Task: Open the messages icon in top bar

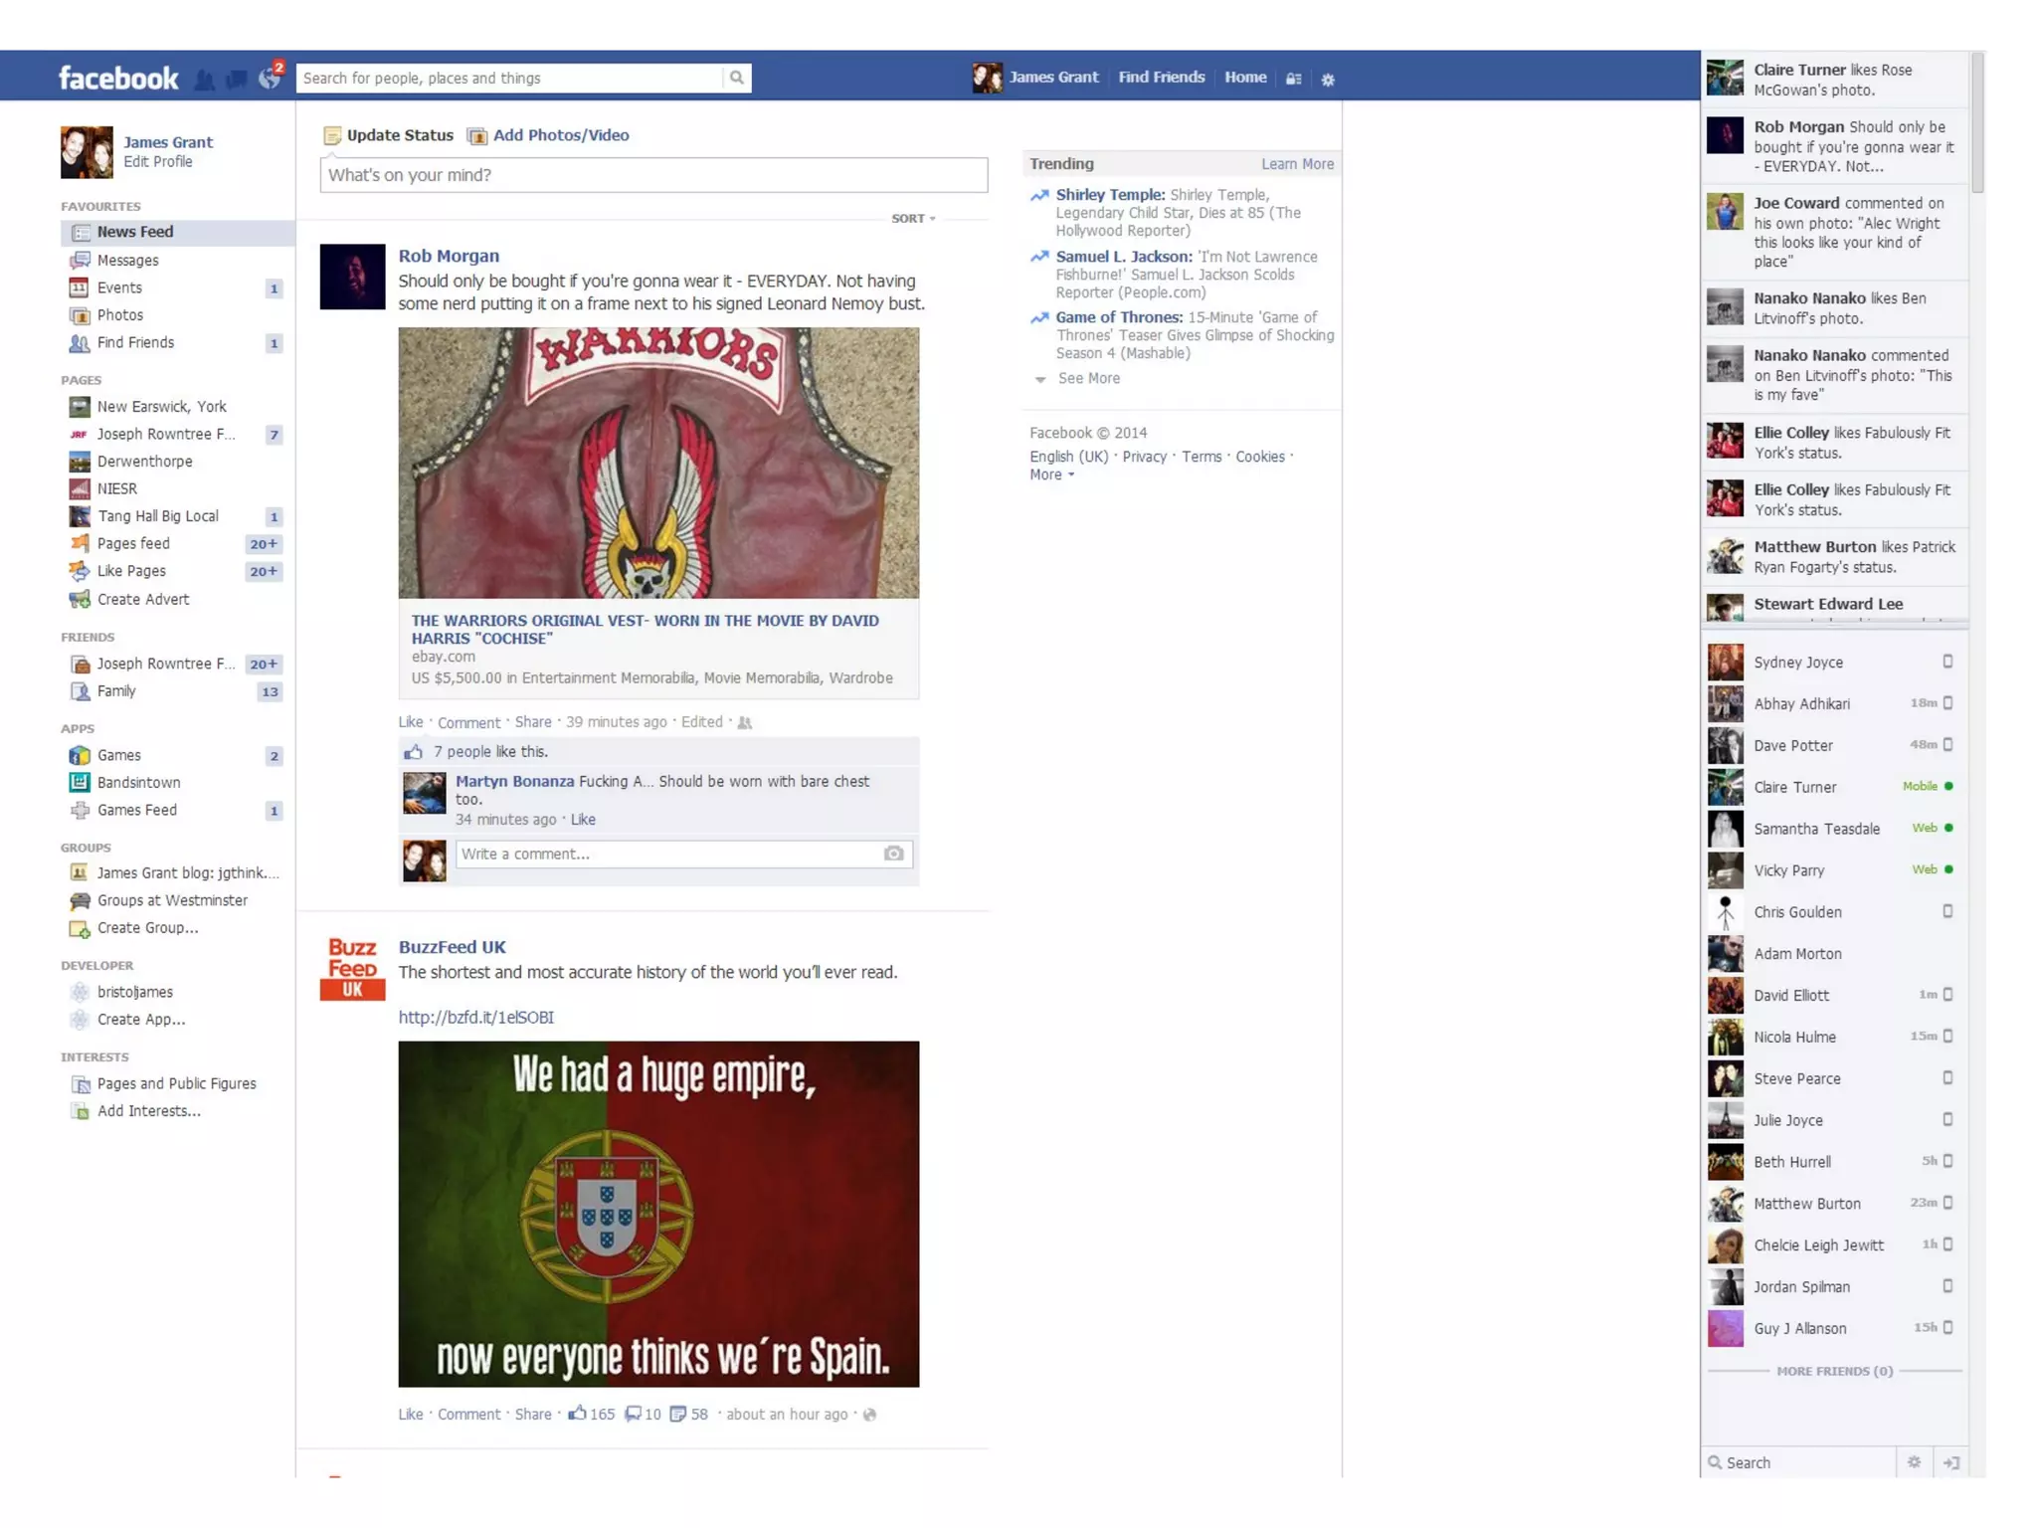Action: [x=237, y=80]
